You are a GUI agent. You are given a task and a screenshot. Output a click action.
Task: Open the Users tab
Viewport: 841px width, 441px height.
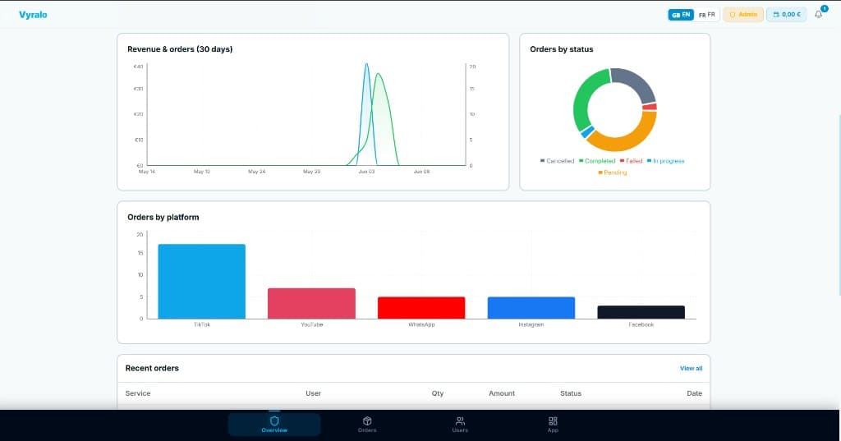460,425
